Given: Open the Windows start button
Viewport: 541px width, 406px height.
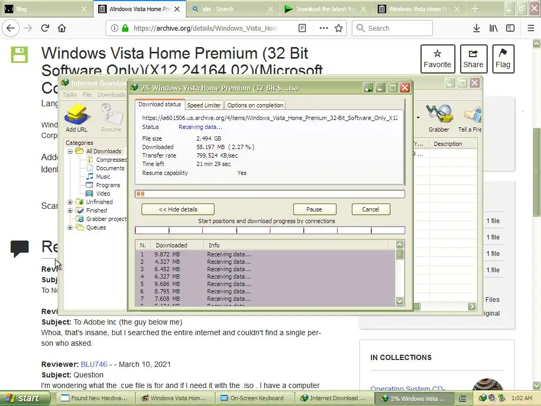Looking at the screenshot, I should [25, 398].
